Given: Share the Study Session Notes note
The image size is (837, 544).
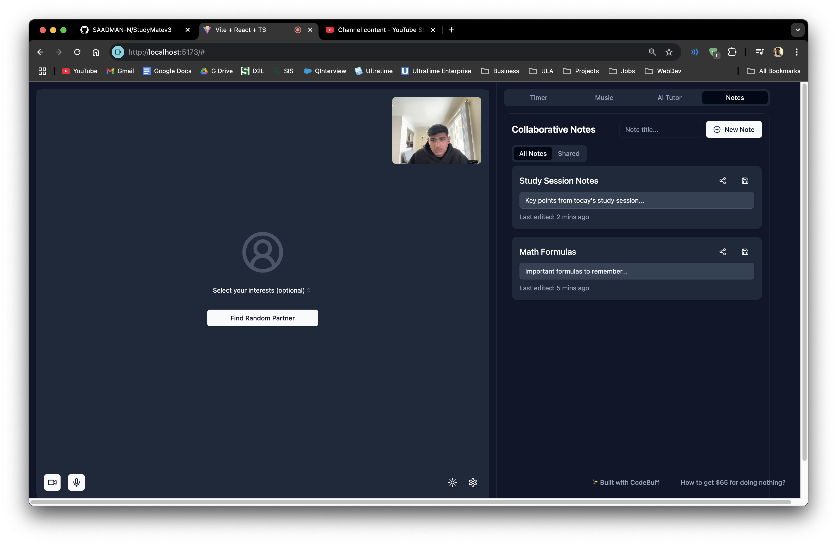Looking at the screenshot, I should [722, 181].
